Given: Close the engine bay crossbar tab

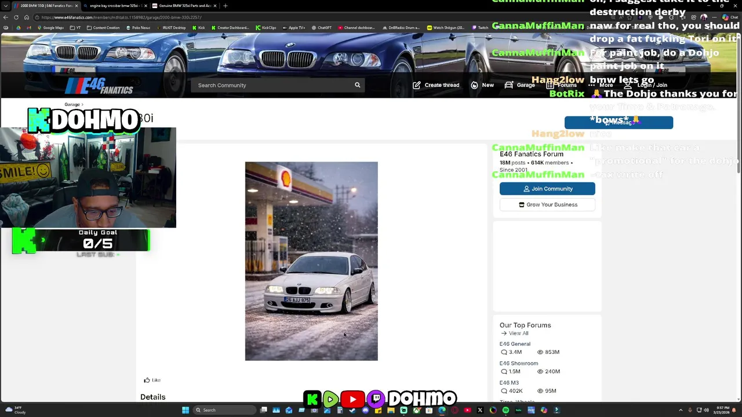Looking at the screenshot, I should click(145, 6).
